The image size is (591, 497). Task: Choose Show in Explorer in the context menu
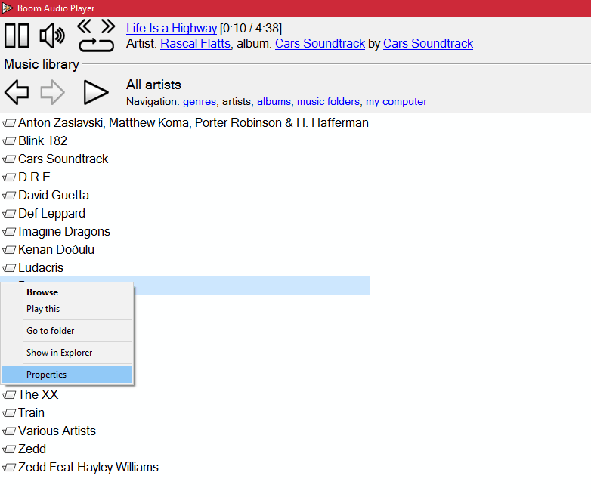pos(67,353)
